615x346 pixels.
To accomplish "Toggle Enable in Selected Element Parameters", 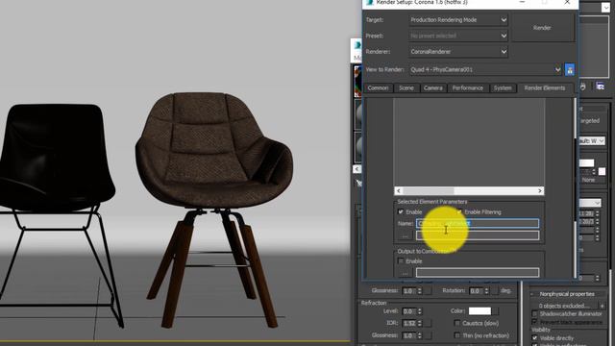I will (x=401, y=211).
